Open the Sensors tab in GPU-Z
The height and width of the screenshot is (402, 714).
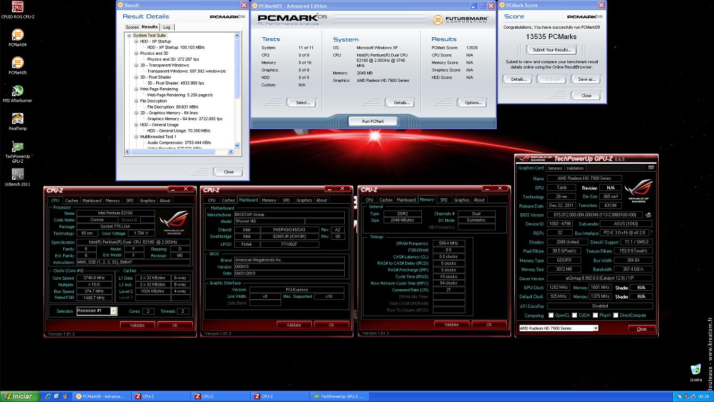pos(555,168)
